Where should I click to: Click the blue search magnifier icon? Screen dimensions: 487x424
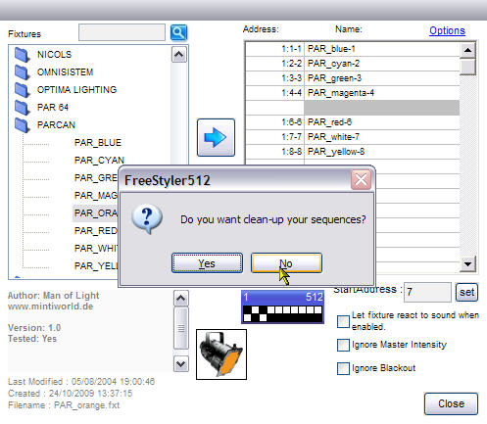(x=178, y=32)
